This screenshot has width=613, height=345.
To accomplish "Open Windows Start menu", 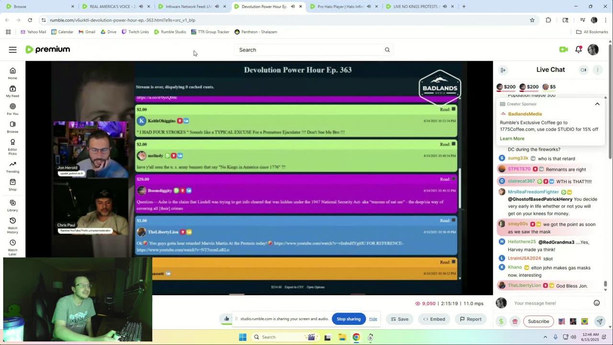I will (x=243, y=337).
